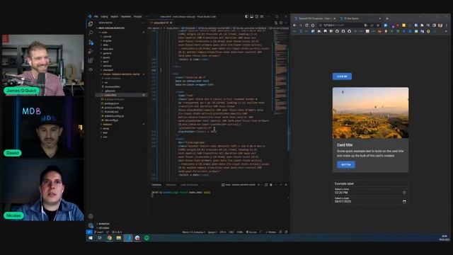Image resolution: width=453 pixels, height=255 pixels.
Task: Open File Explorer from the taskbar
Action: (118, 238)
